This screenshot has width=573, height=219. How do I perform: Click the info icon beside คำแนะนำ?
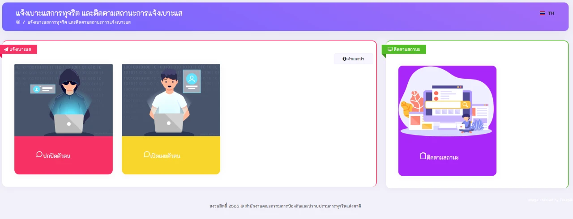coord(344,59)
